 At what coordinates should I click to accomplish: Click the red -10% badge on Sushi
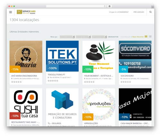coord(15,116)
